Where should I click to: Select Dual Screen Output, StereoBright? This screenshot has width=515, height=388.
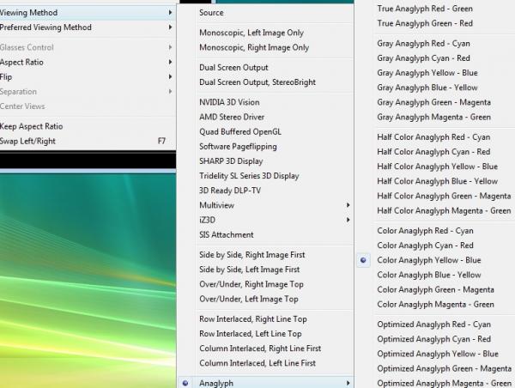(x=257, y=82)
